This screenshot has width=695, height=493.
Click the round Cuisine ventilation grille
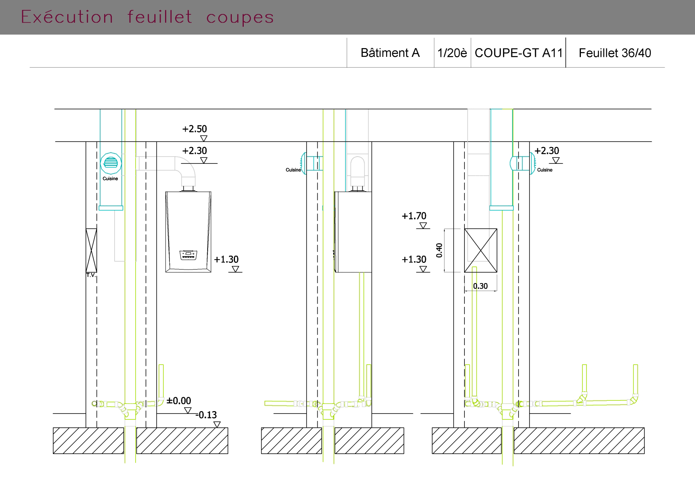111,163
